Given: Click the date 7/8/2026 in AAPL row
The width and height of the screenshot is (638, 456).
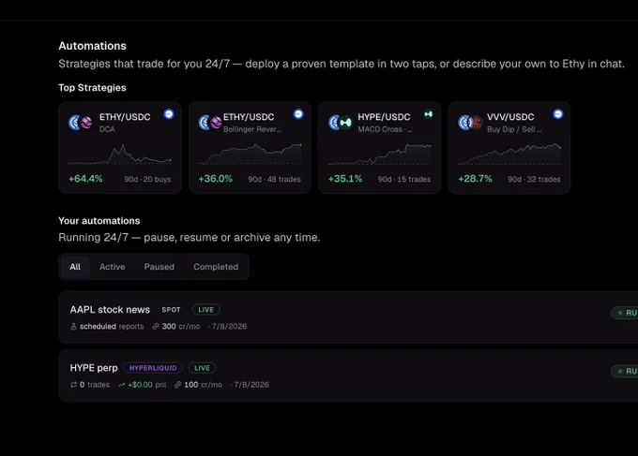Looking at the screenshot, I should (229, 327).
